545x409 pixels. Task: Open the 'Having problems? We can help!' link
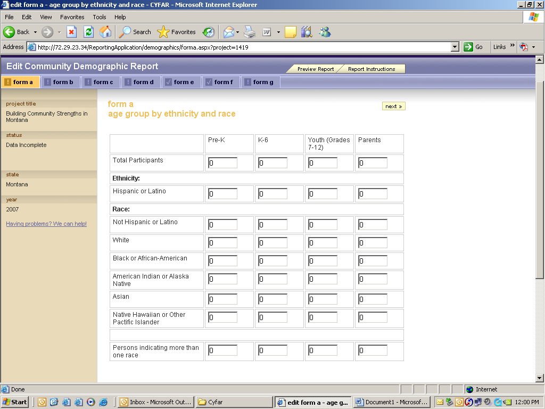[46, 224]
